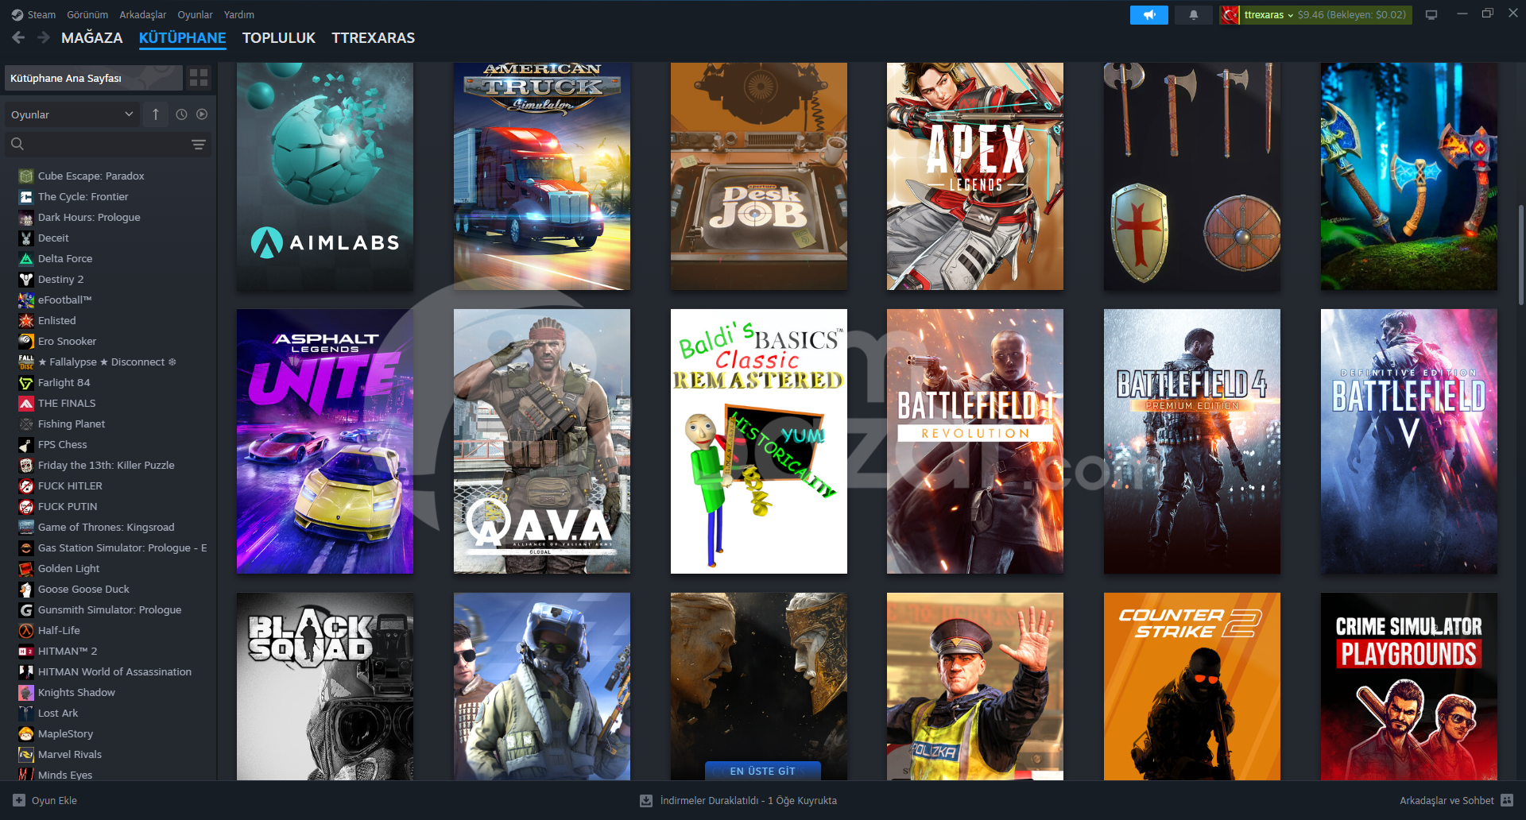This screenshot has width=1526, height=820.
Task: Open the Oyunlar category dropdown
Action: (x=72, y=114)
